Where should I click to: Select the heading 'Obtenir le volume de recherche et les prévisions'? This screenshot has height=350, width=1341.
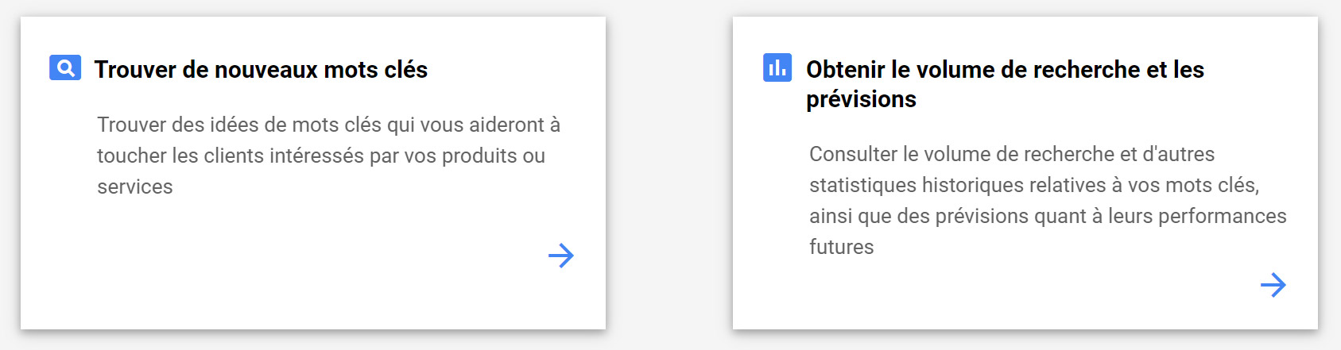1005,84
